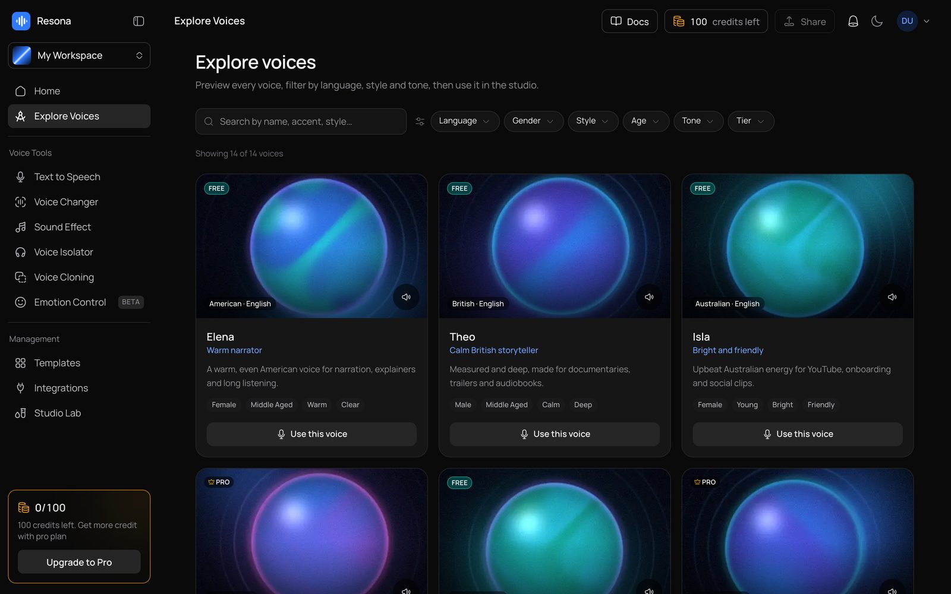Image resolution: width=951 pixels, height=594 pixels.
Task: Open notifications bell icon
Action: click(x=853, y=21)
